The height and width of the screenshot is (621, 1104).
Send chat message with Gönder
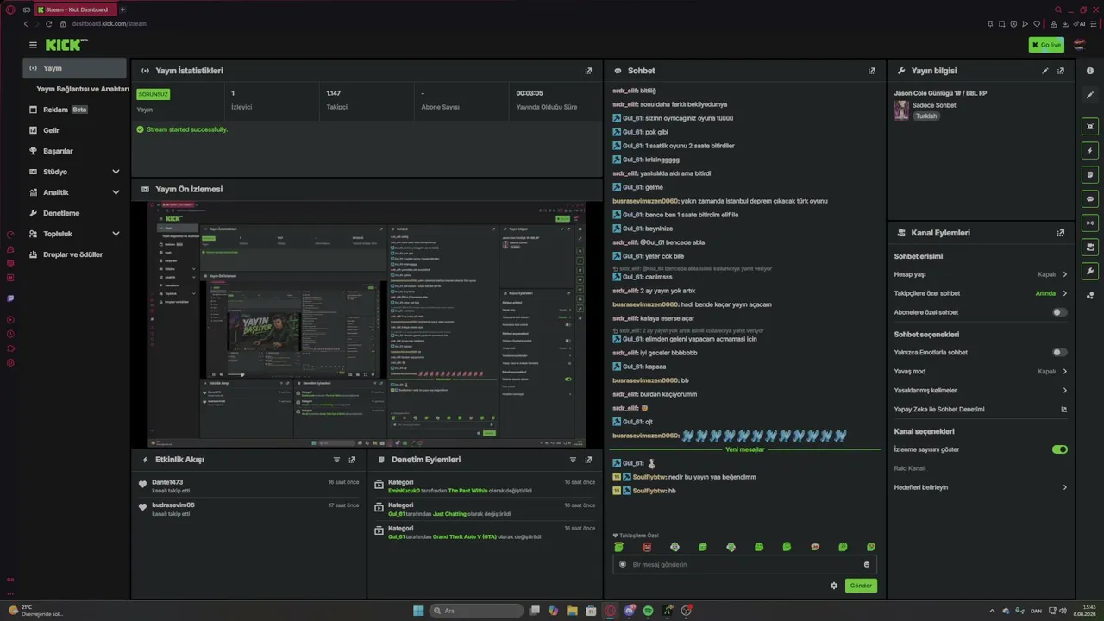coord(860,586)
